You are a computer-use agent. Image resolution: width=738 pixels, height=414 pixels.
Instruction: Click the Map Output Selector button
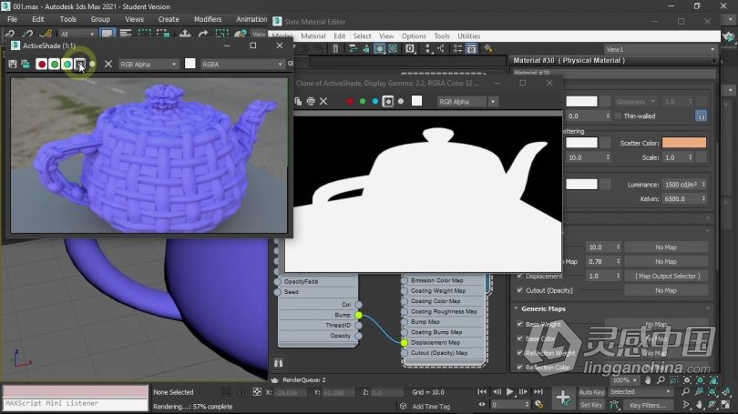[666, 276]
